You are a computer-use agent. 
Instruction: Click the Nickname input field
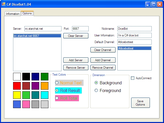[x=134, y=29]
